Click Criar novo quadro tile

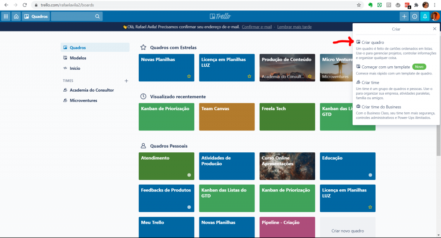click(x=348, y=227)
